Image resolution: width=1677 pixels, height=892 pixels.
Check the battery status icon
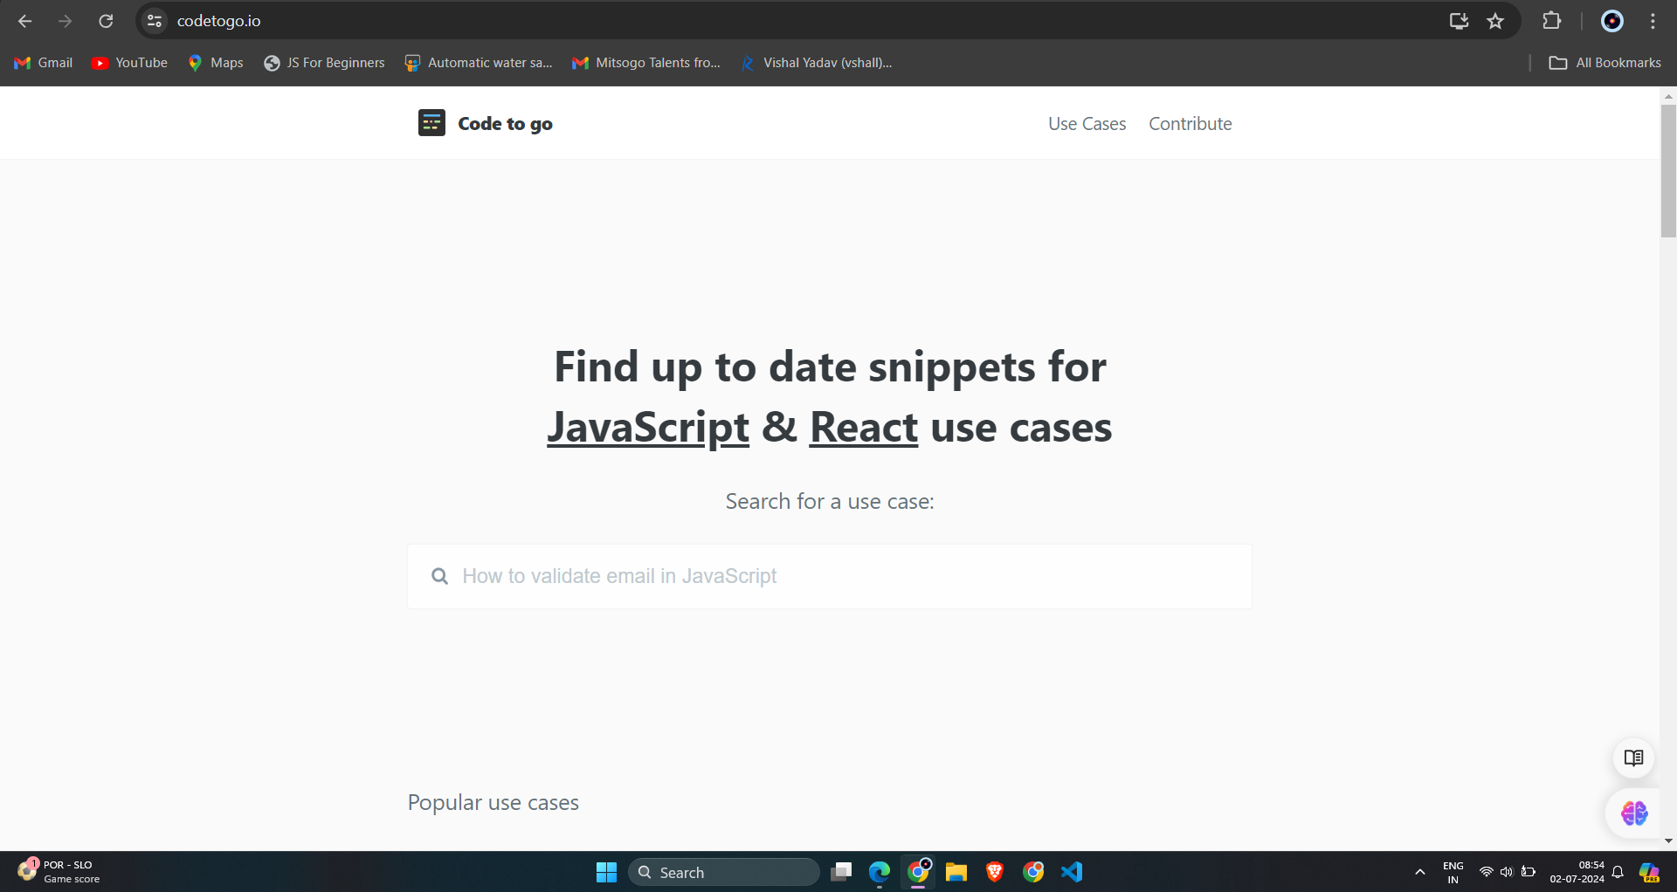pyautogui.click(x=1529, y=872)
